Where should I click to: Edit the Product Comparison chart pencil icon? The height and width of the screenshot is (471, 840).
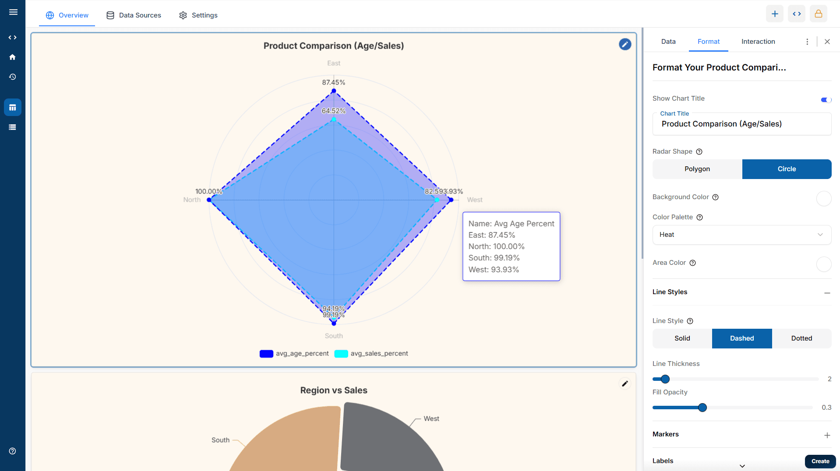tap(625, 44)
